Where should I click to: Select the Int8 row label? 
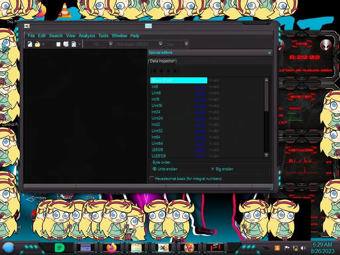155,87
